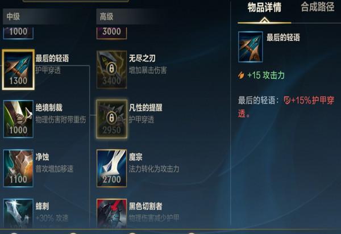Select the 蜂刺 item icon

tap(18, 213)
